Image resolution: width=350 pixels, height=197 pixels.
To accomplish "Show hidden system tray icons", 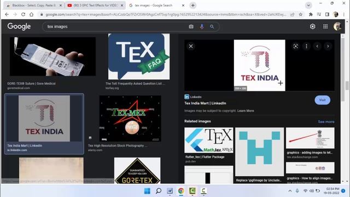I will click(290, 191).
